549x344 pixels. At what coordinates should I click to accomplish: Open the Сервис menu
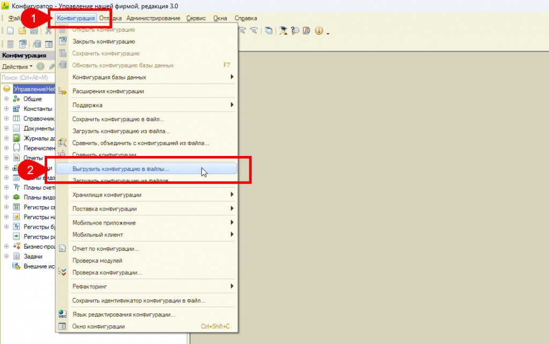[x=196, y=18]
